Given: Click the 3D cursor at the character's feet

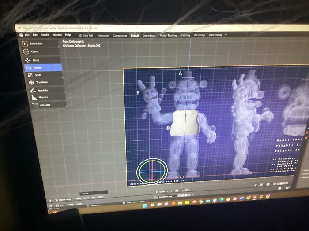Looking at the screenshot, I should (182, 177).
